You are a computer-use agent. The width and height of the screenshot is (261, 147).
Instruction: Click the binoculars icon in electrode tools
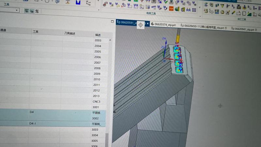(189, 10)
